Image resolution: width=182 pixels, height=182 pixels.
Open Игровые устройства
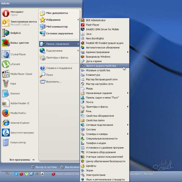tap(105, 70)
